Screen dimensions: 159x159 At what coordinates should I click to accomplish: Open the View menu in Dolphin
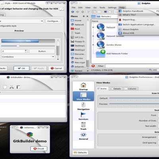click(x=88, y=8)
